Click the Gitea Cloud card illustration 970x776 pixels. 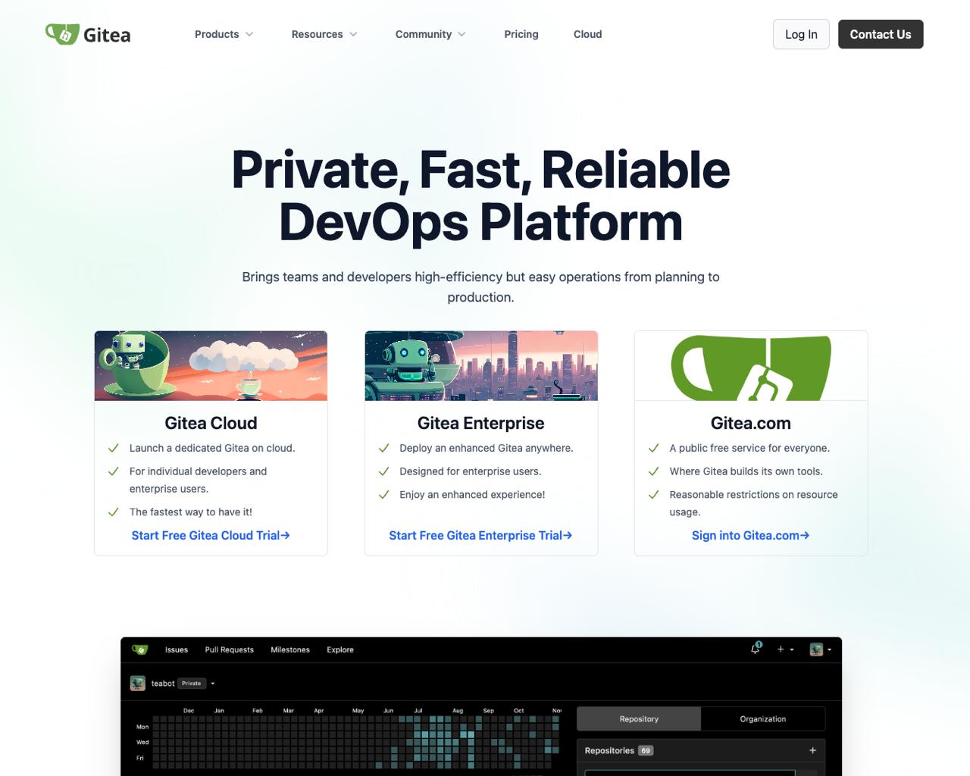coord(211,365)
